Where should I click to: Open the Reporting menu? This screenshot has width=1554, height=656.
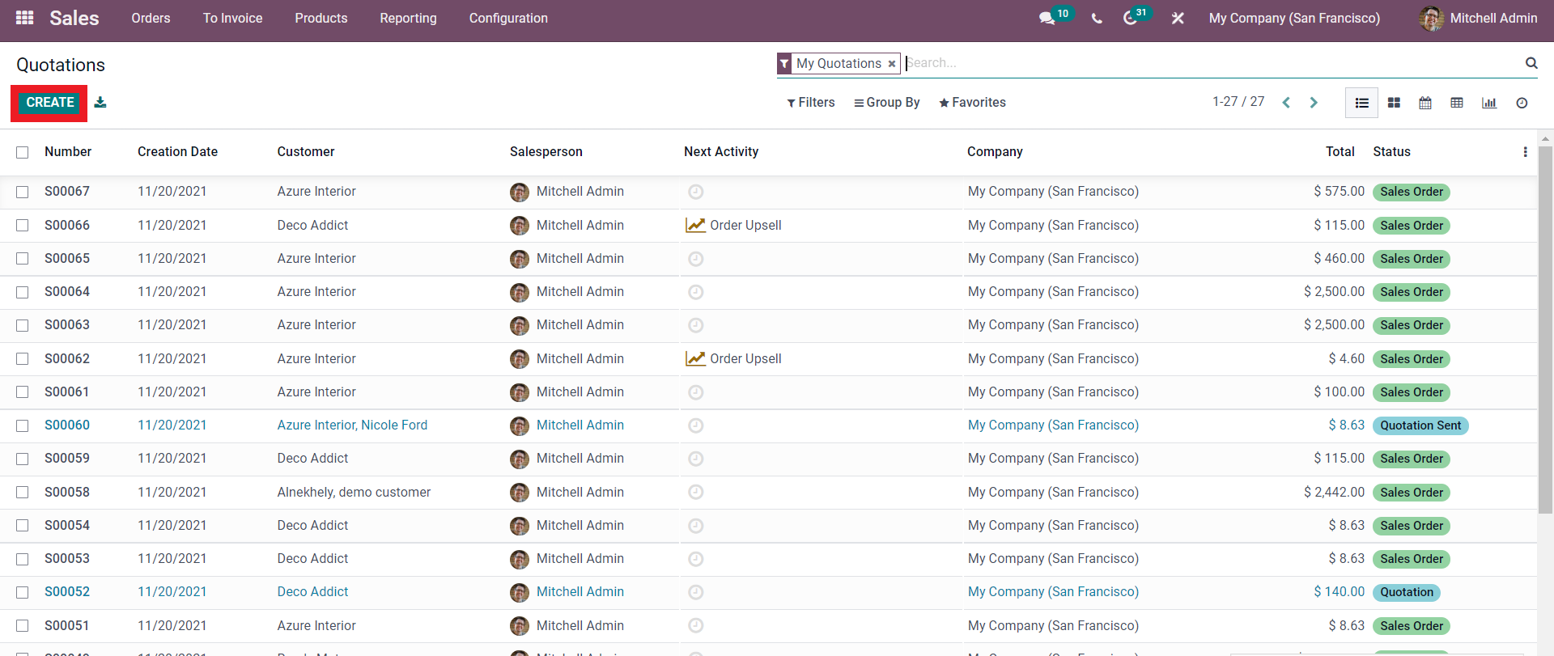(x=408, y=18)
